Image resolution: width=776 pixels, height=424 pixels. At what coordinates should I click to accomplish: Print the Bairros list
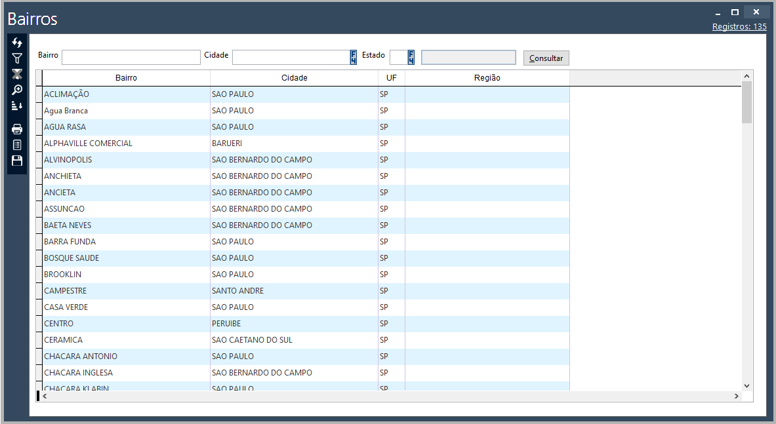17,129
